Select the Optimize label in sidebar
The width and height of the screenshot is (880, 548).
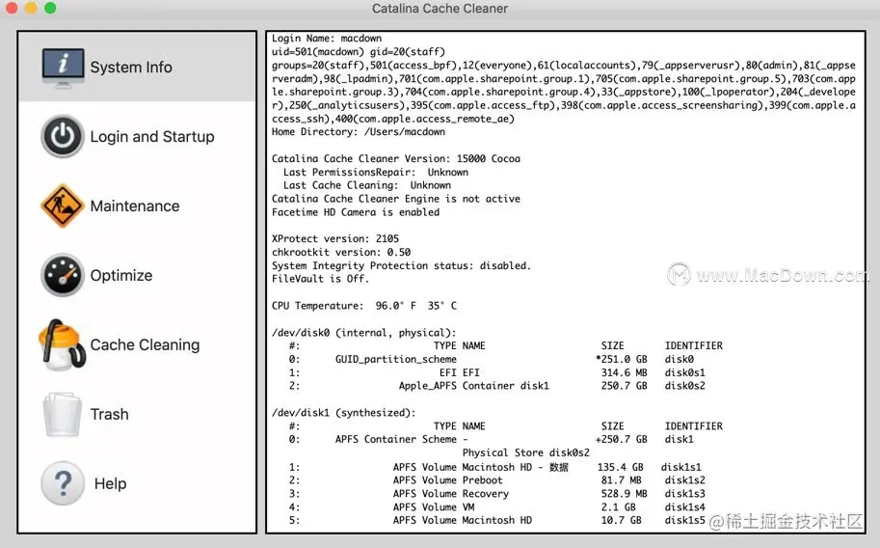(x=121, y=275)
